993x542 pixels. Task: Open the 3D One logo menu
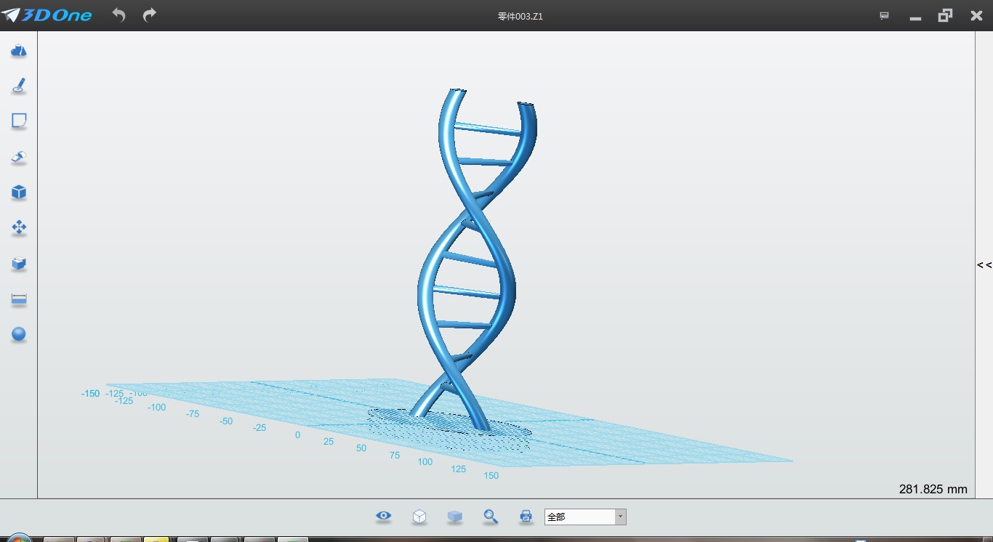tap(47, 15)
